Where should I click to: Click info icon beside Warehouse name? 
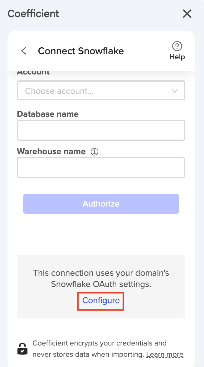(94, 152)
